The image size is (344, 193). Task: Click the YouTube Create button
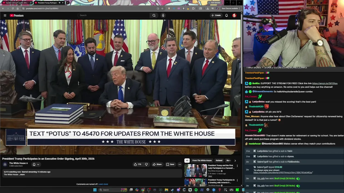(216, 15)
